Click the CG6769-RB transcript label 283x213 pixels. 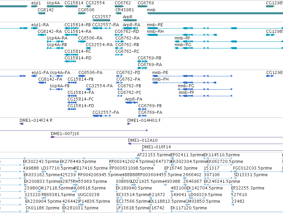point(149,58)
